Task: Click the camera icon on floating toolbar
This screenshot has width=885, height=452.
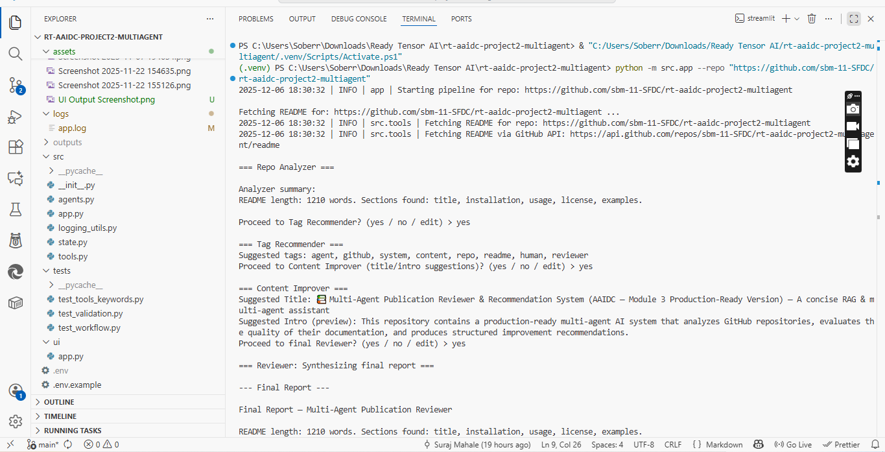Action: pyautogui.click(x=853, y=109)
